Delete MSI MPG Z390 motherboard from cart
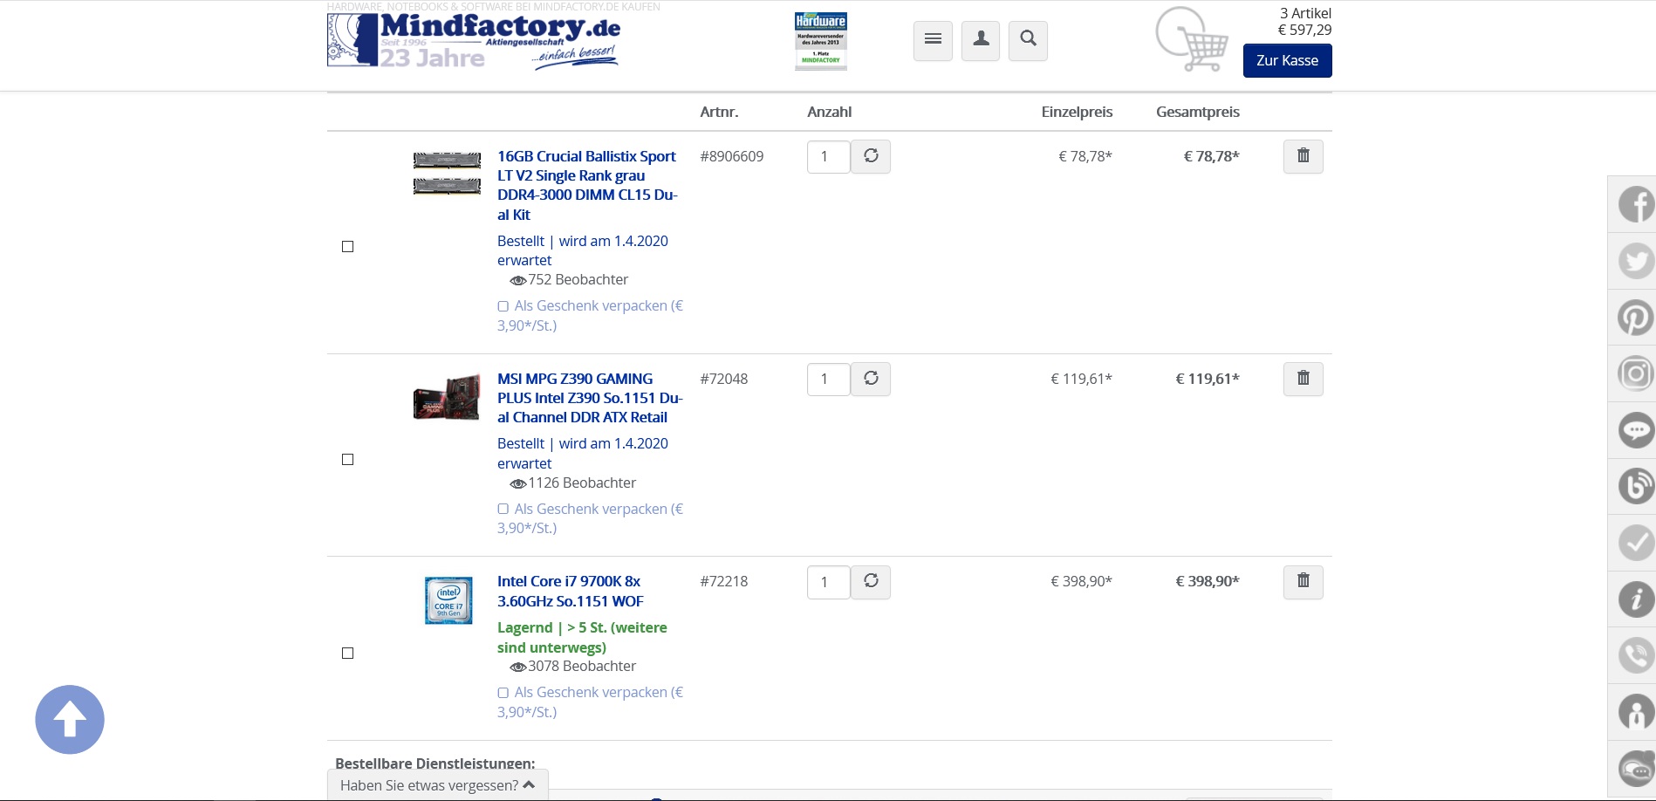 (1304, 380)
